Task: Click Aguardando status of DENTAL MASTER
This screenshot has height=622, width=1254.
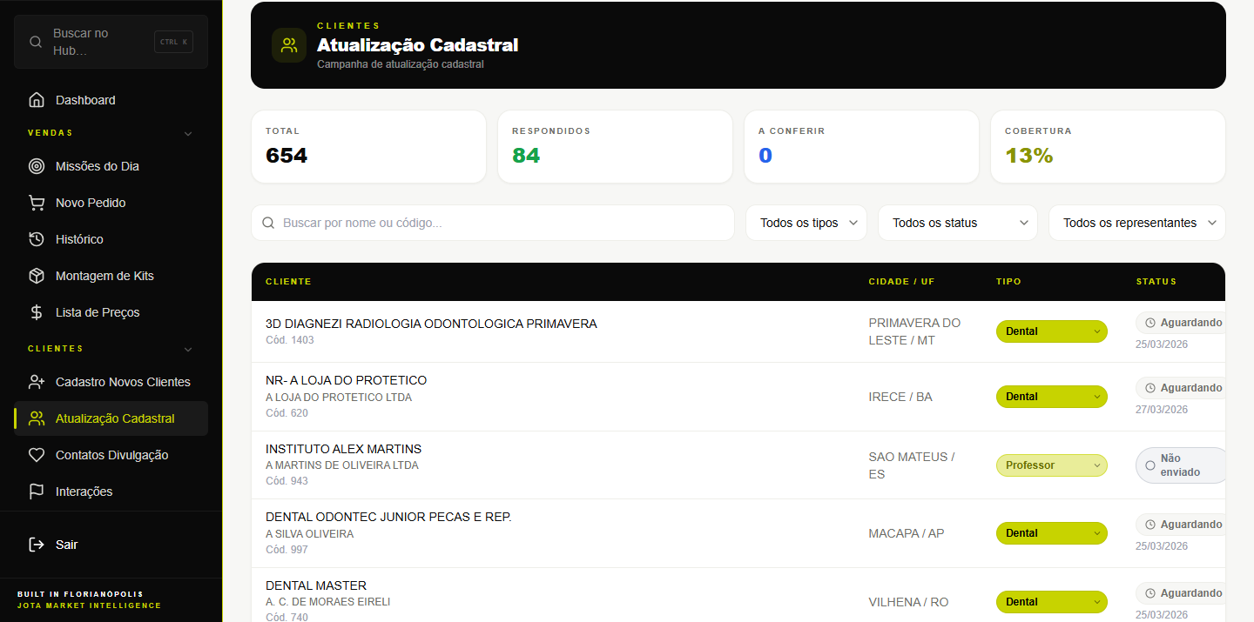Action: tap(1181, 593)
